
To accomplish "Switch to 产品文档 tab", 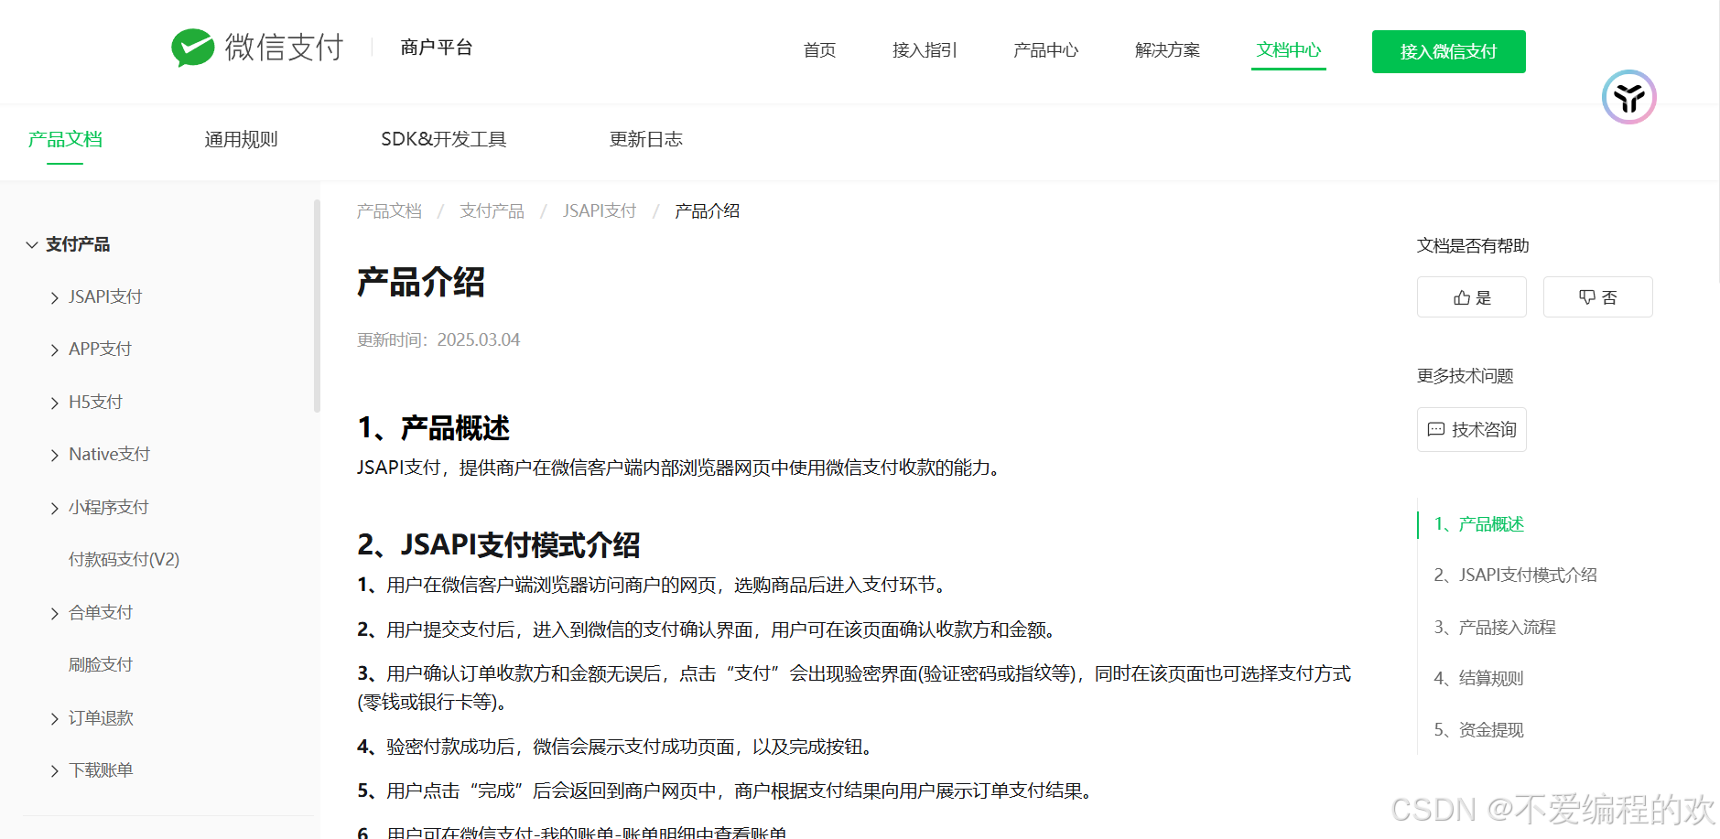I will pos(65,139).
